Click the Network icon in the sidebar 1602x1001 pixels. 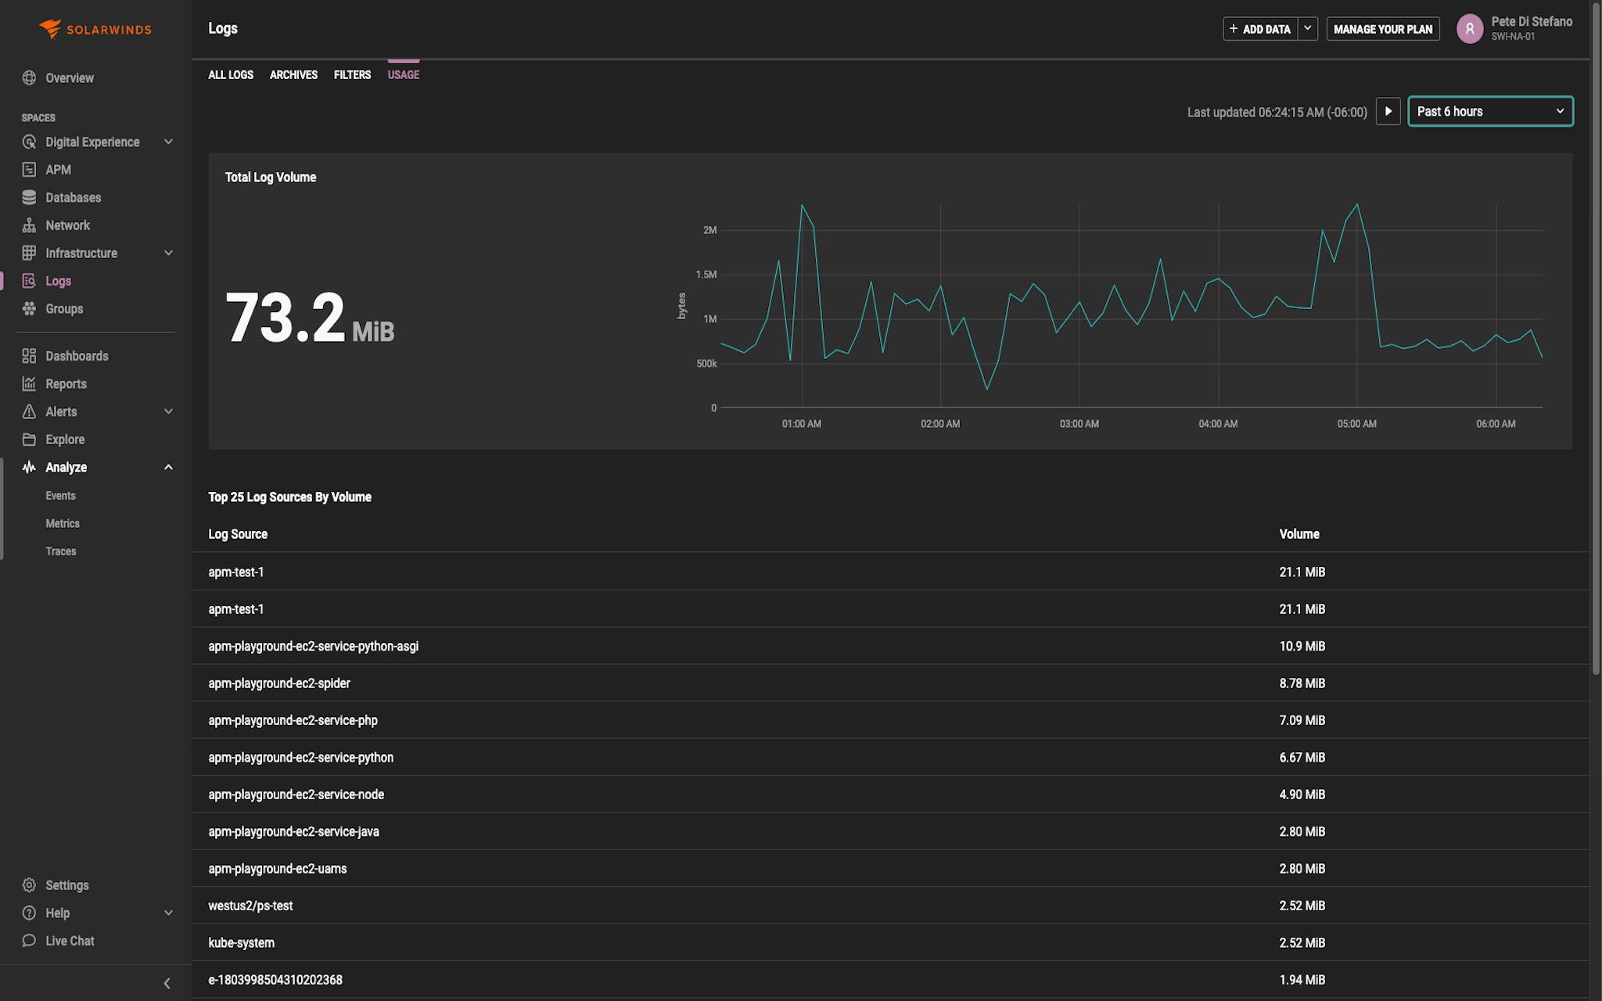pos(29,225)
